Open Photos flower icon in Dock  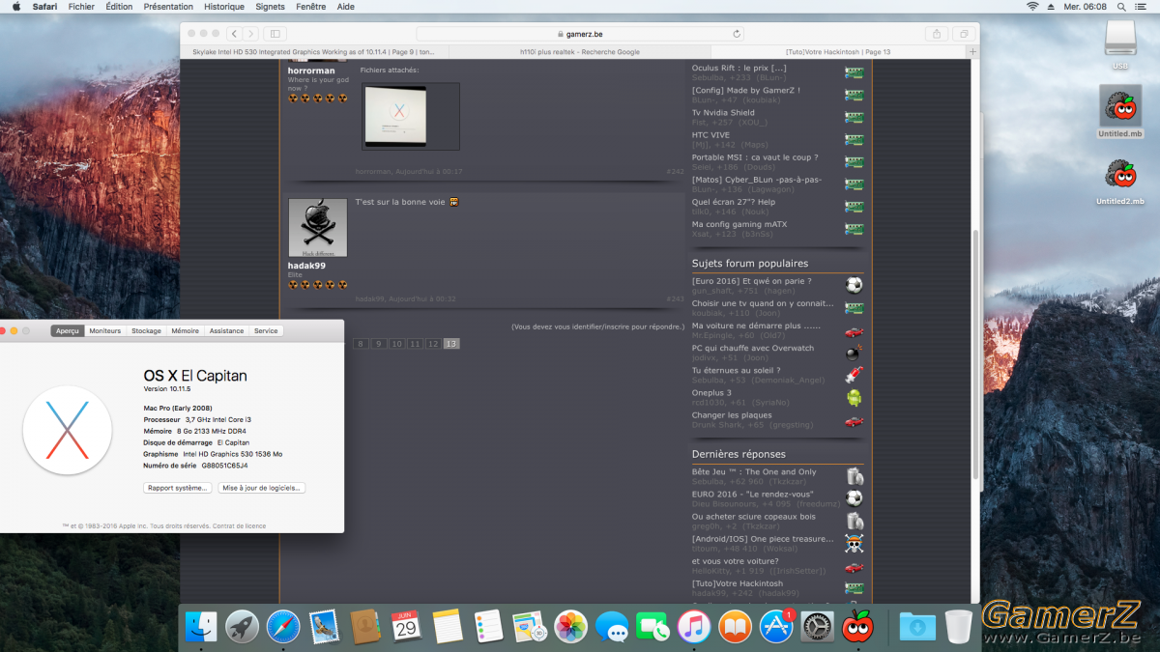[x=570, y=627]
